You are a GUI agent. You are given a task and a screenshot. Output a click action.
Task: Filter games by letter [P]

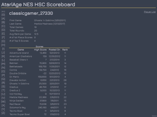coord(3,75)
